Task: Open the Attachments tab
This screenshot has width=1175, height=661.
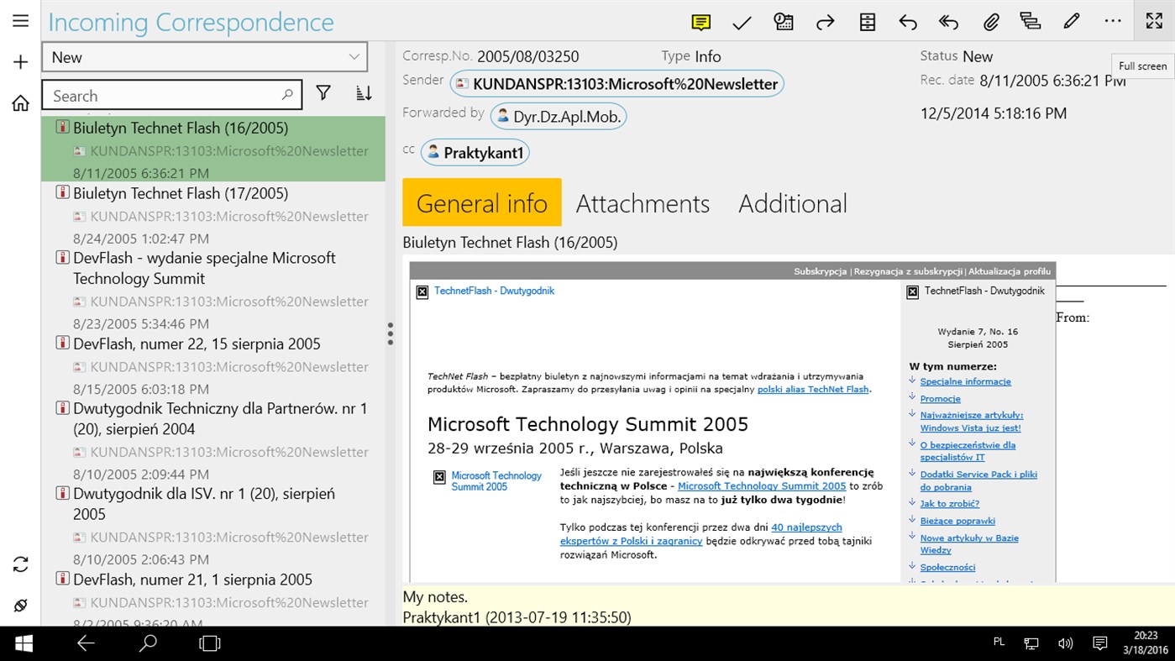Action: point(643,203)
